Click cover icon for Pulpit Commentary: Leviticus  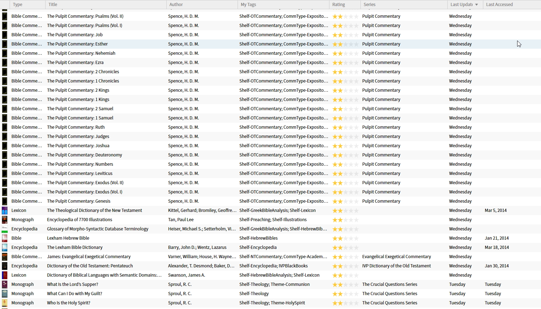tap(5, 174)
